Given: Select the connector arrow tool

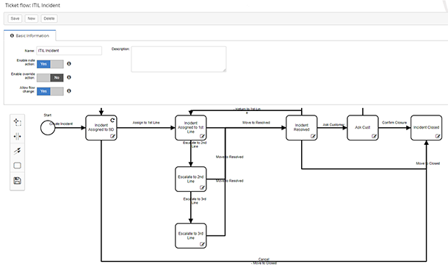Looking at the screenshot, I should pyautogui.click(x=17, y=151).
